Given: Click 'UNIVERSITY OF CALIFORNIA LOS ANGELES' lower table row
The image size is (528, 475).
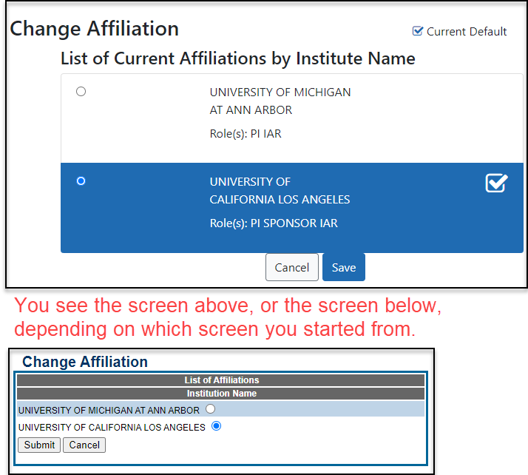Looking at the screenshot, I should click(x=221, y=426).
